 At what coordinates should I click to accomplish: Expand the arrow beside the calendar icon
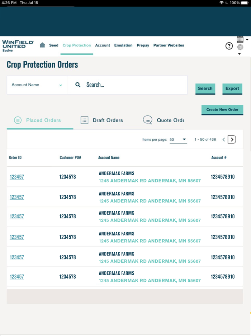[247, 40]
